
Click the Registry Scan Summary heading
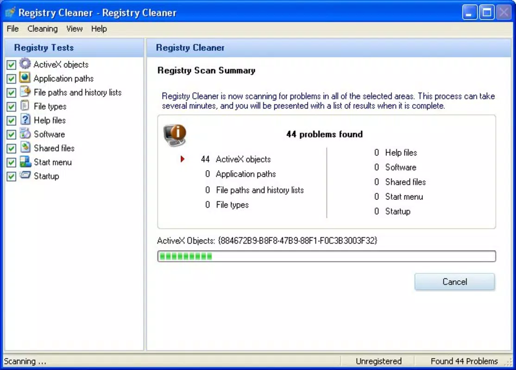click(x=206, y=70)
